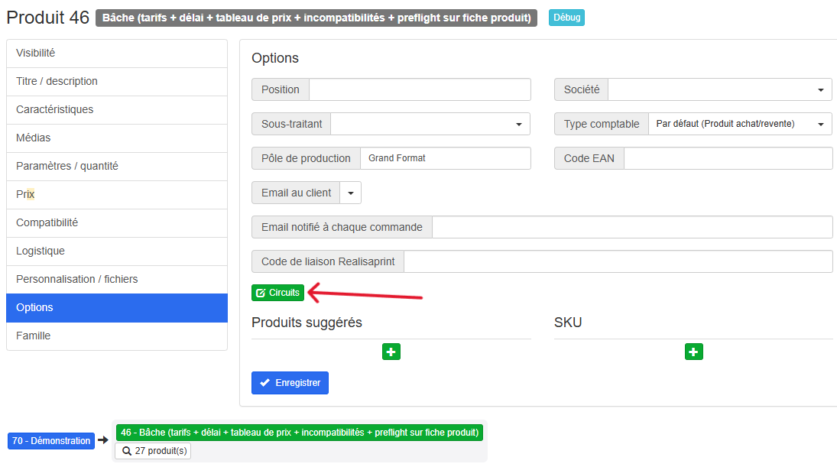
Task: Switch to the Famille section
Action: [x=117, y=336]
